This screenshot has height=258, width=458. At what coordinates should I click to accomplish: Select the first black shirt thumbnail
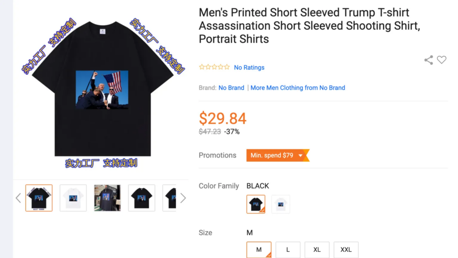pyautogui.click(x=39, y=198)
